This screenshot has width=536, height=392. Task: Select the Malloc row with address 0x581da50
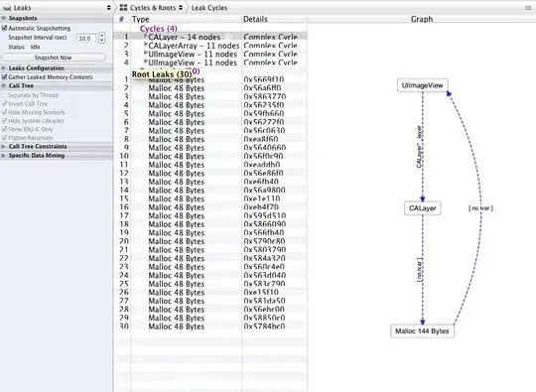tap(210, 301)
